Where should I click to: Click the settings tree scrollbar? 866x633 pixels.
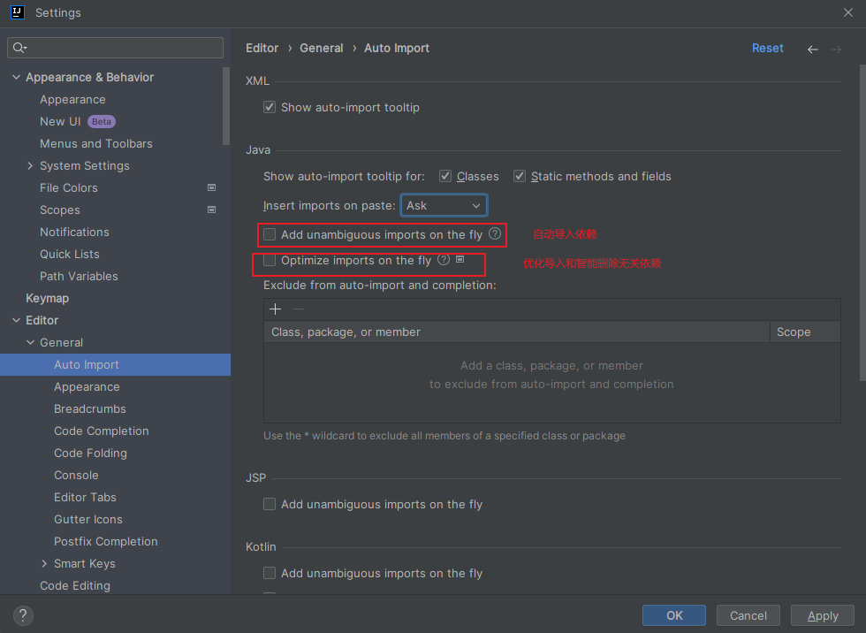coord(226,106)
